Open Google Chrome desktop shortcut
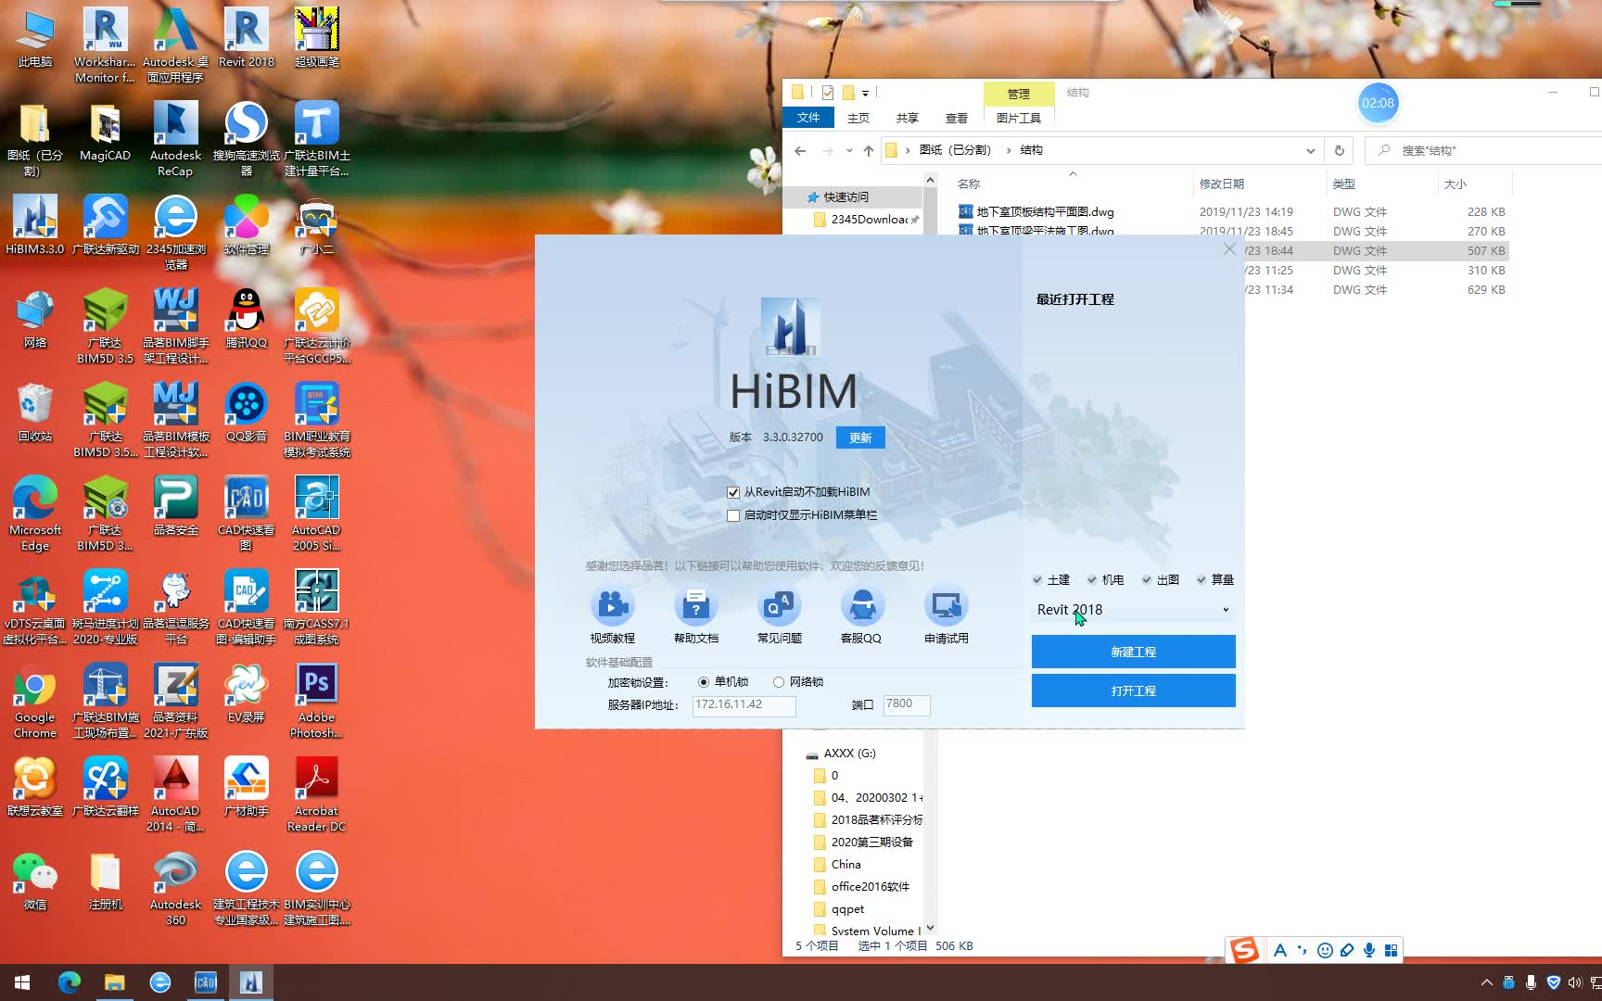1602x1001 pixels. 35,701
